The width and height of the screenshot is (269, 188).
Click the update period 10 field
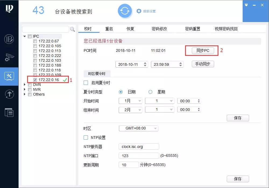129,165
